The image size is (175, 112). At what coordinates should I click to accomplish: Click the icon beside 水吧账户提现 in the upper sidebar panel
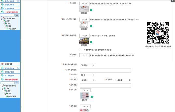[2, 5]
